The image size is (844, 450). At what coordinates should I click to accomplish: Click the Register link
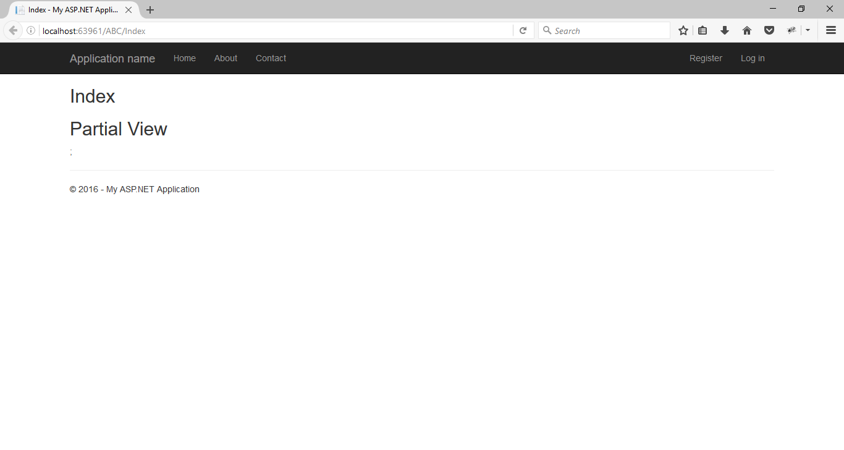[x=706, y=58]
